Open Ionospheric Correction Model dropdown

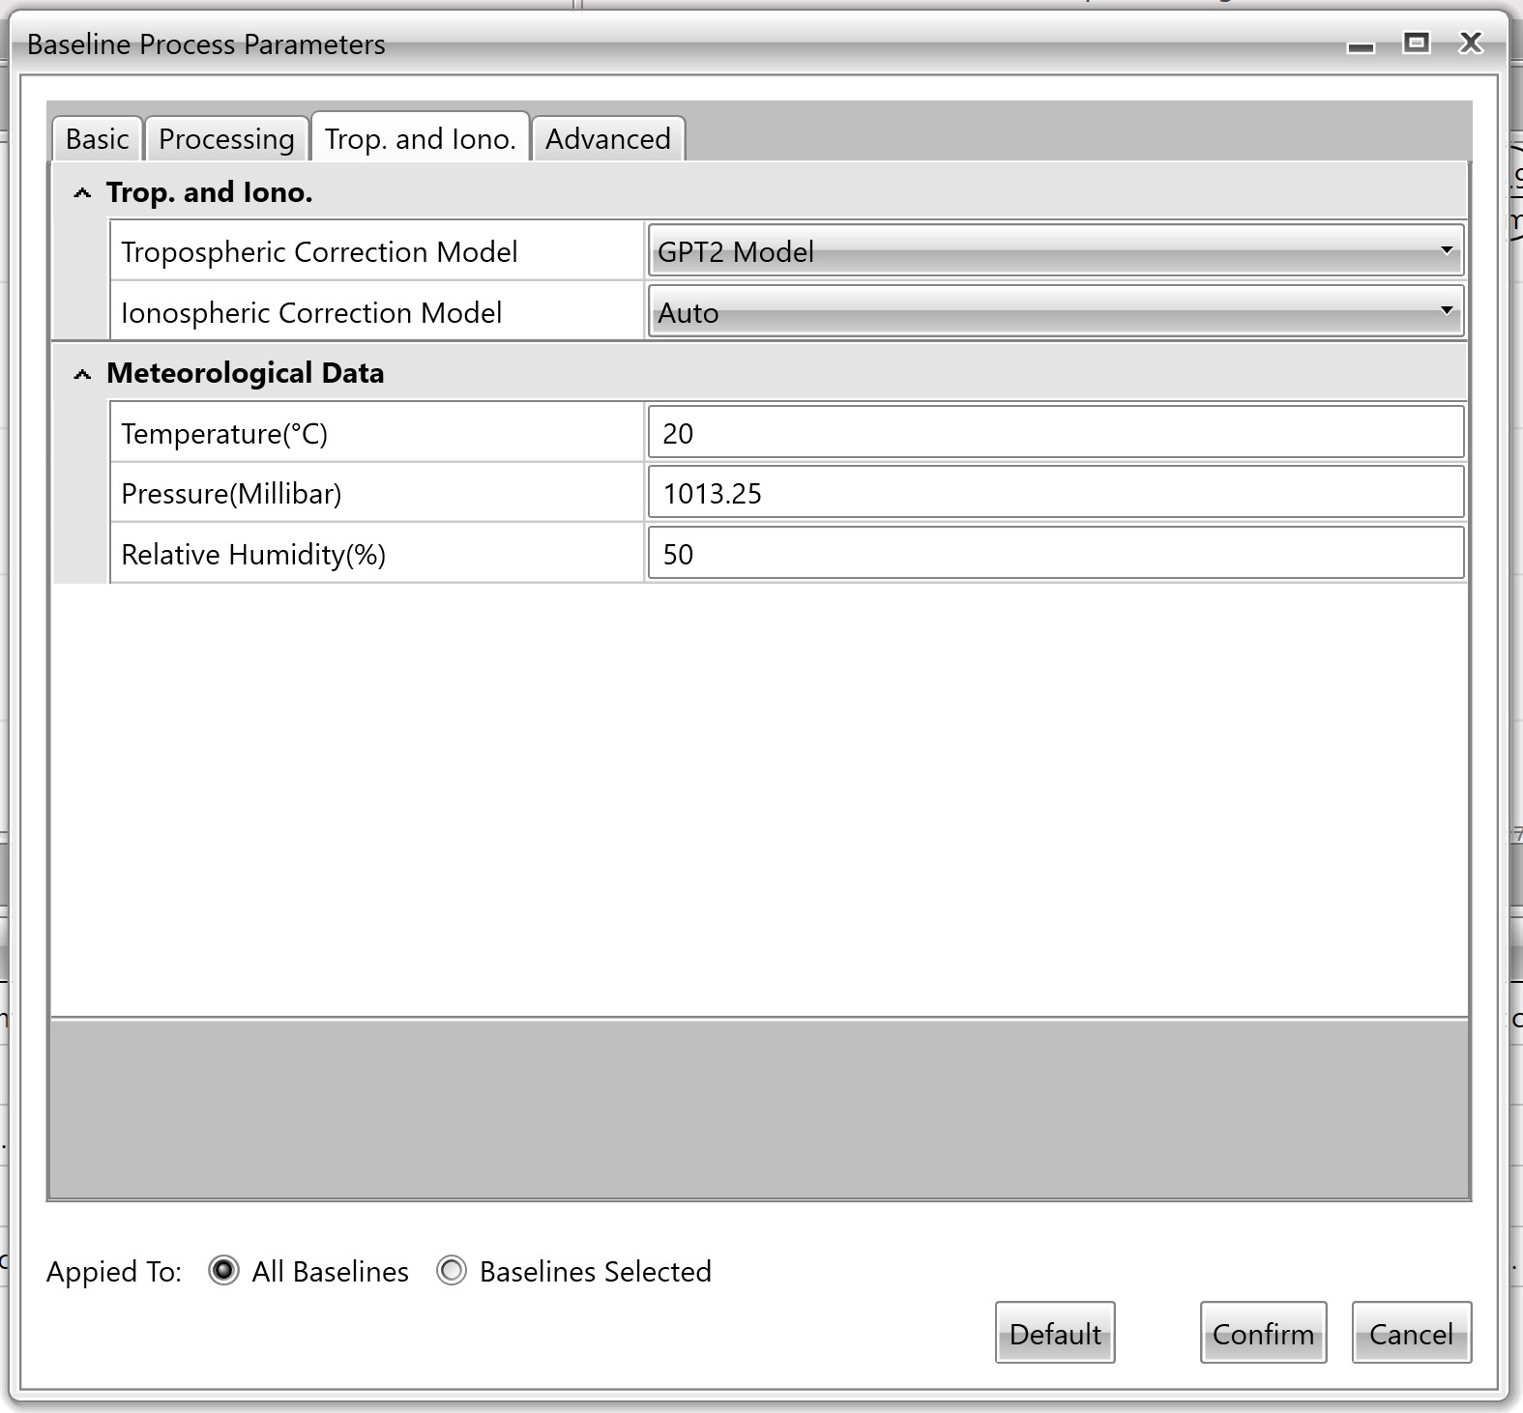pos(1056,312)
